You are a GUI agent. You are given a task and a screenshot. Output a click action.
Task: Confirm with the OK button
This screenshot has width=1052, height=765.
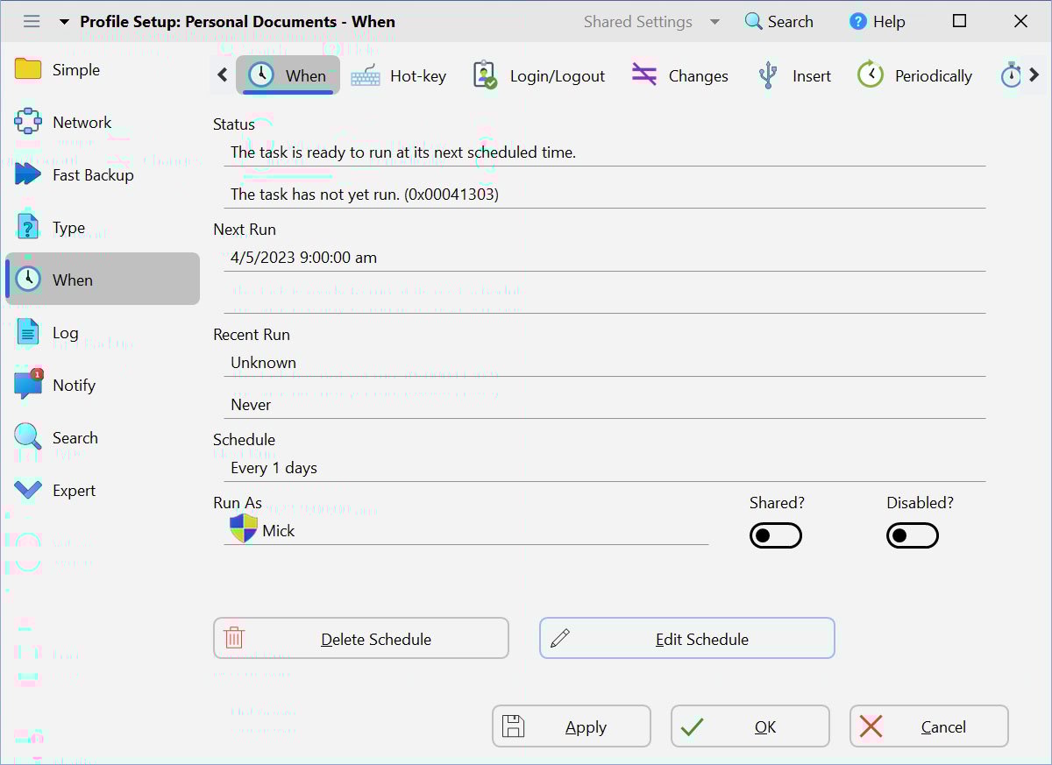(750, 726)
